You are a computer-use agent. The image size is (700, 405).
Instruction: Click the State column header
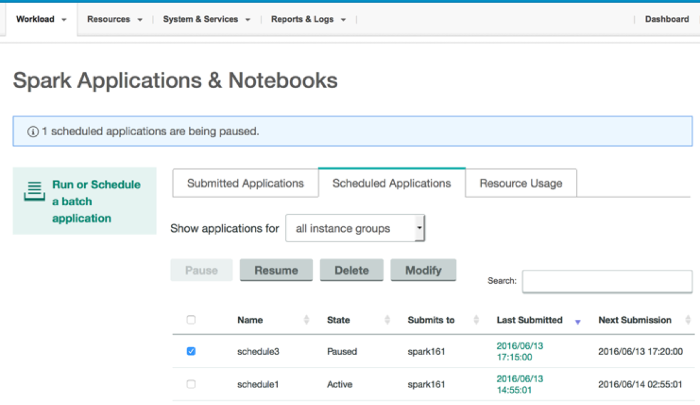[338, 320]
